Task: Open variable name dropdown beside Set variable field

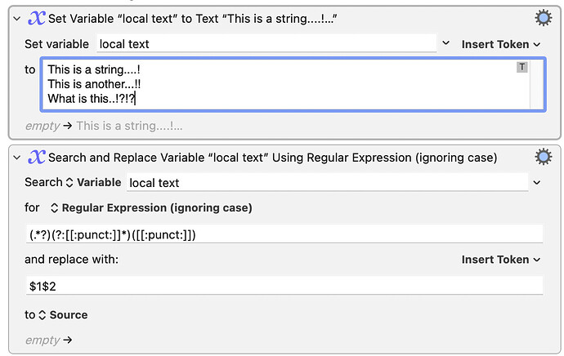Action: coord(445,43)
